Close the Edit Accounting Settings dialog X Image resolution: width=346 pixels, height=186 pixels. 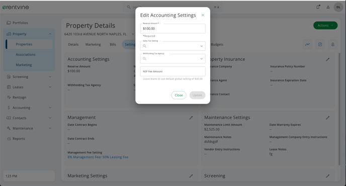[203, 15]
